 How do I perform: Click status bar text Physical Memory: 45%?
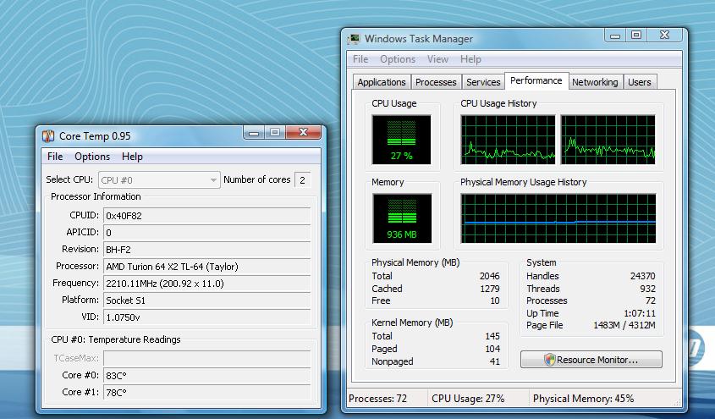point(583,399)
